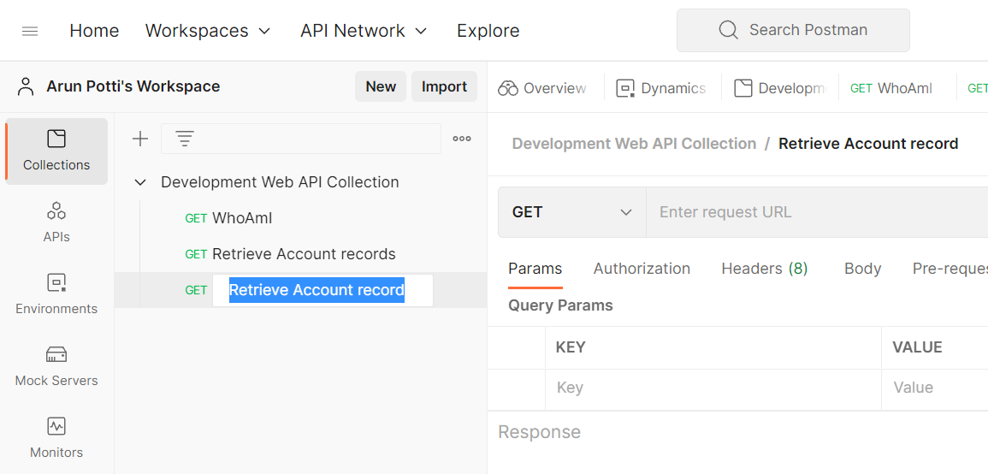Expand the API Network dropdown
Viewport: 988px width, 474px height.
pyautogui.click(x=364, y=31)
